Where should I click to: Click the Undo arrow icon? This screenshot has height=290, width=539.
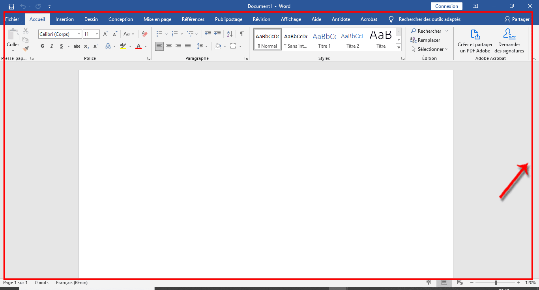pyautogui.click(x=23, y=6)
